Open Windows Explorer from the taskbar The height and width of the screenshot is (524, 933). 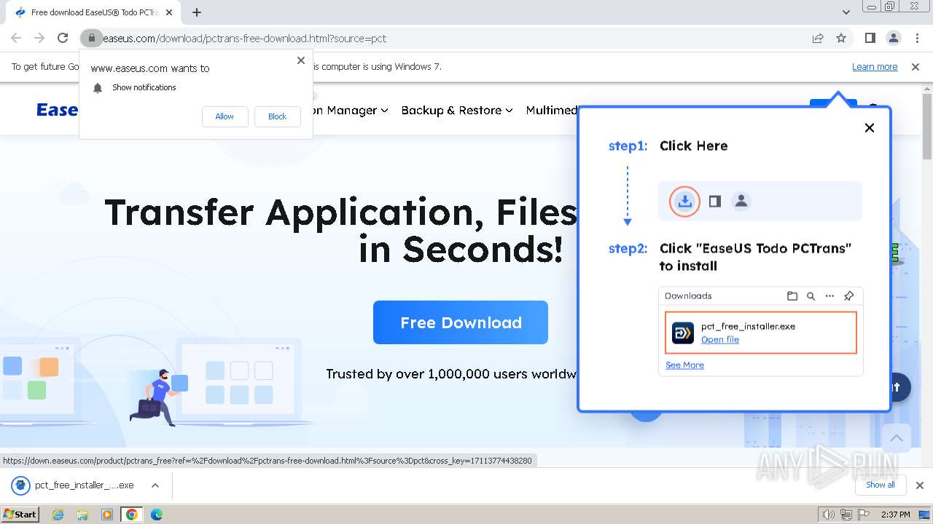(82, 515)
